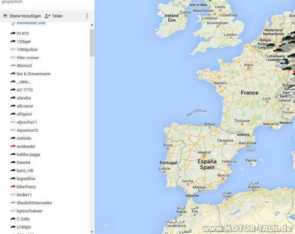Screen dimensions: 295x234
Task: Click the add-person icon next to Teilen
Action: point(47,16)
